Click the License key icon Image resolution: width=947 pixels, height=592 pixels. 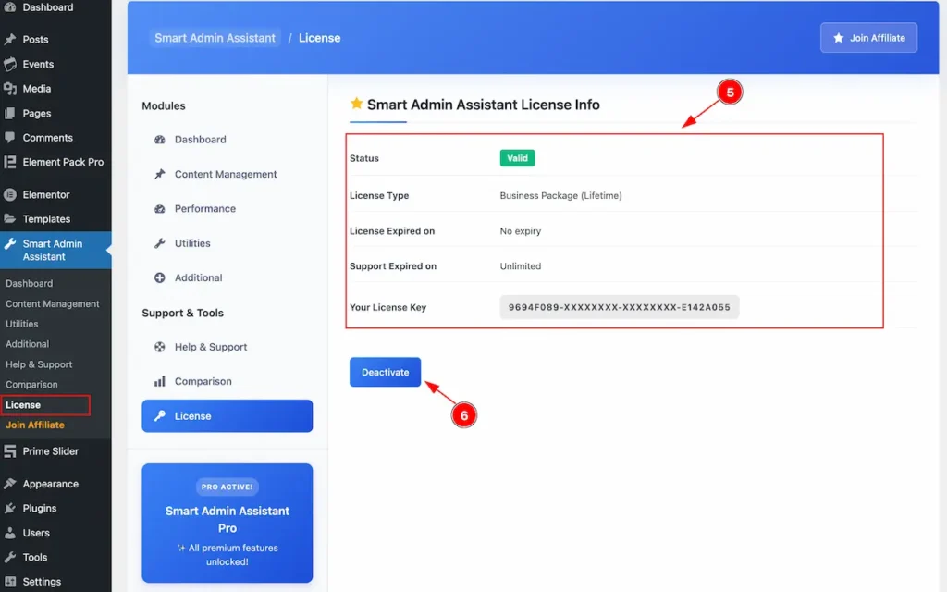pyautogui.click(x=159, y=416)
